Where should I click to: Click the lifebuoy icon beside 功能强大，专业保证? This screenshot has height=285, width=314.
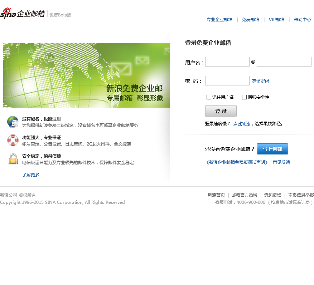[13, 140]
